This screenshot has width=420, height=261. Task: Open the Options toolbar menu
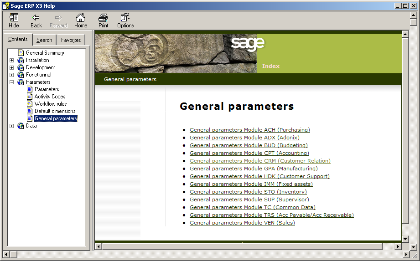pos(125,18)
